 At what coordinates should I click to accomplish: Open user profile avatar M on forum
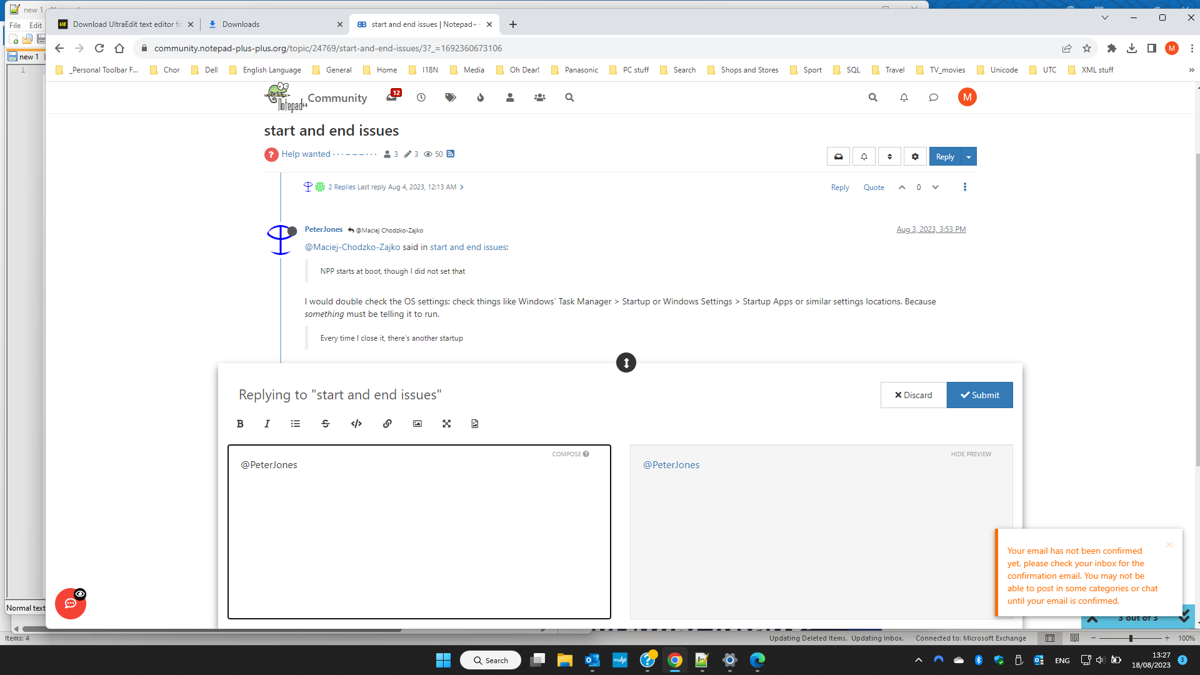967,97
